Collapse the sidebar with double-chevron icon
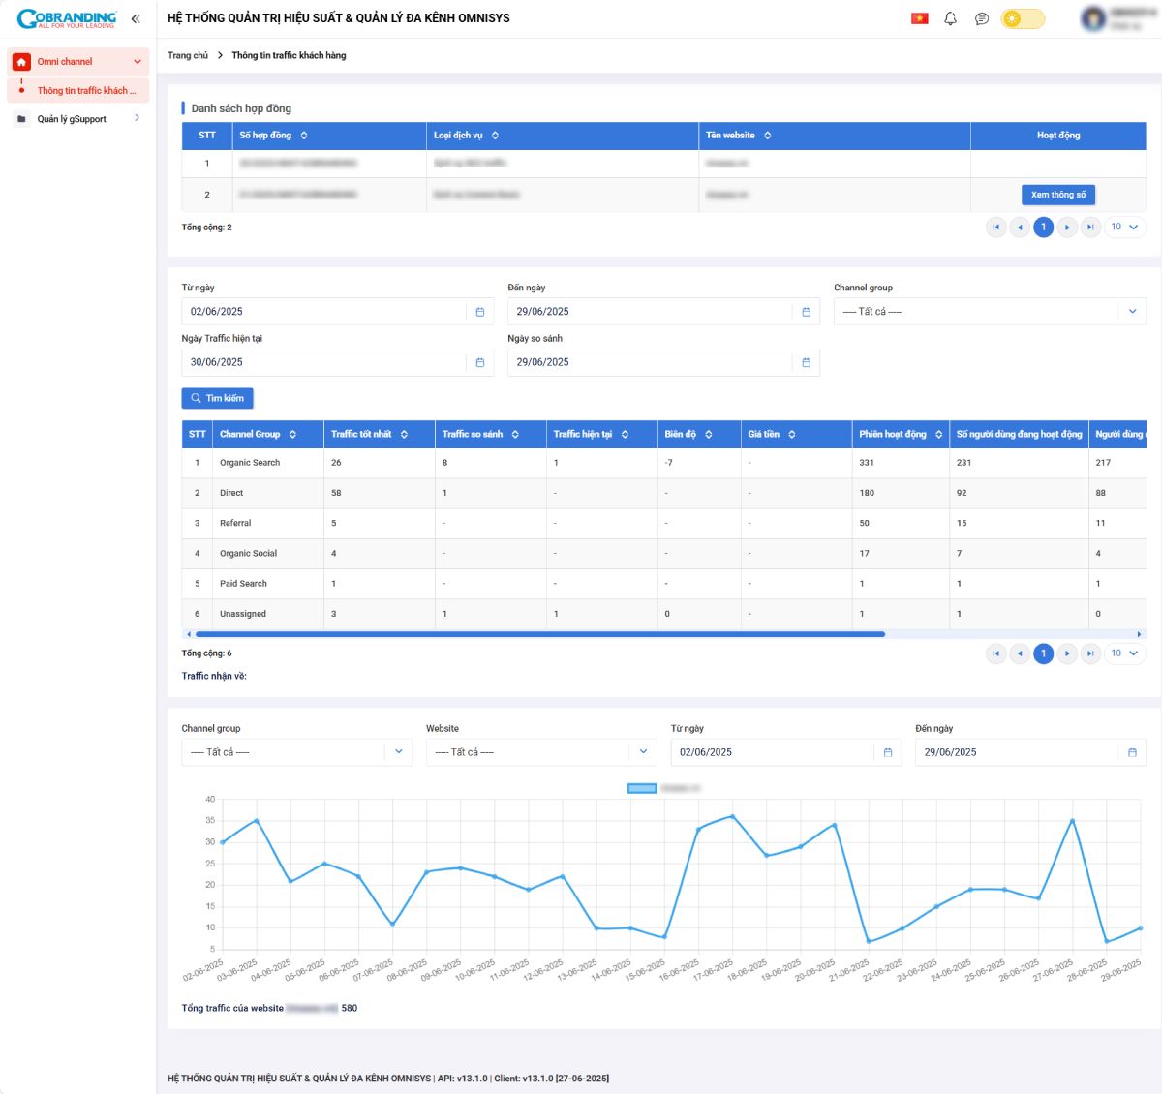1162x1094 pixels. click(136, 18)
